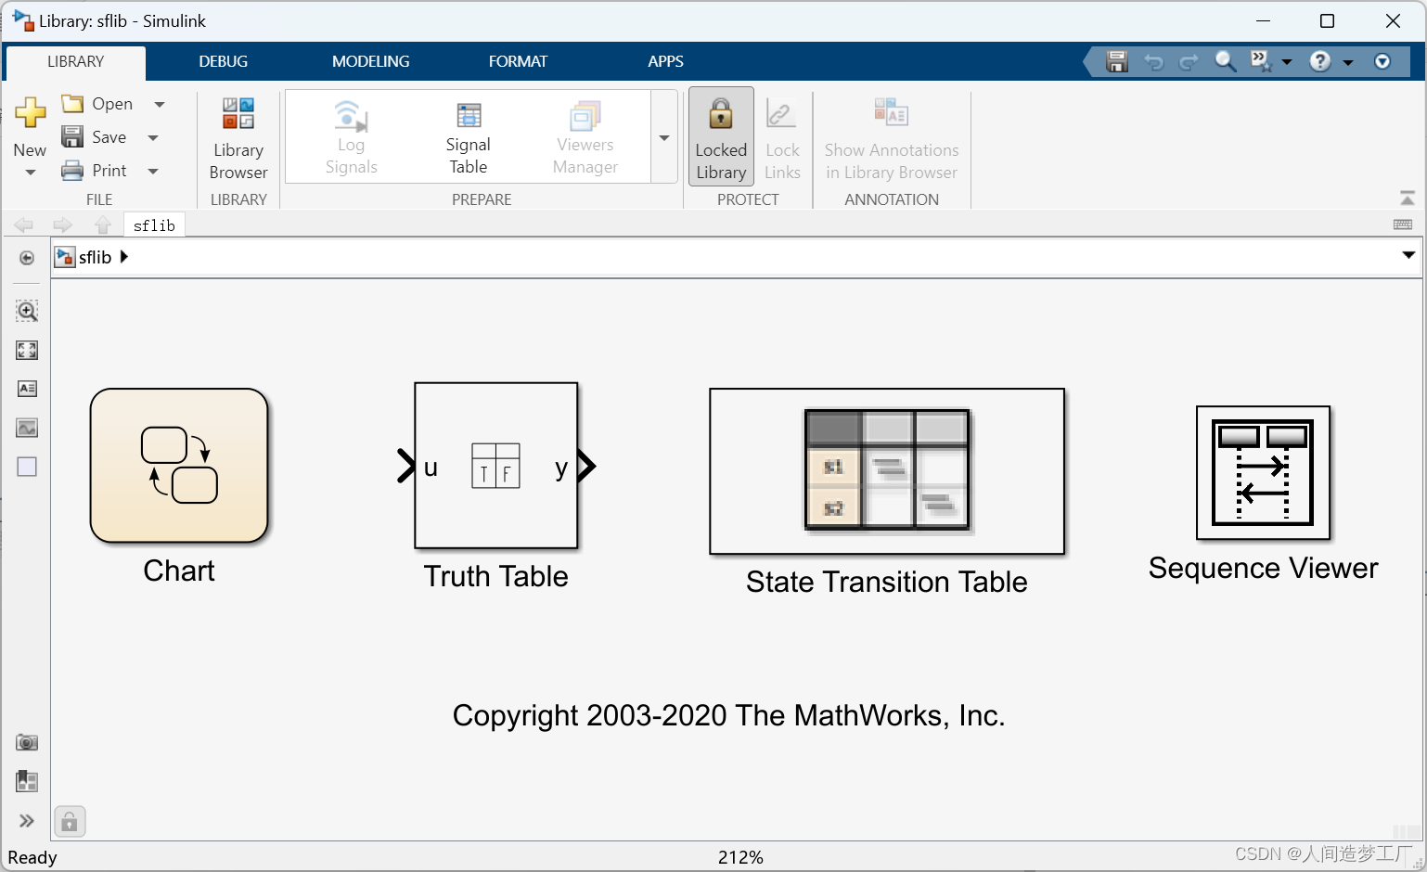Screen dimensions: 1427x872
Task: Open the Help question mark icon
Action: pos(1320,61)
